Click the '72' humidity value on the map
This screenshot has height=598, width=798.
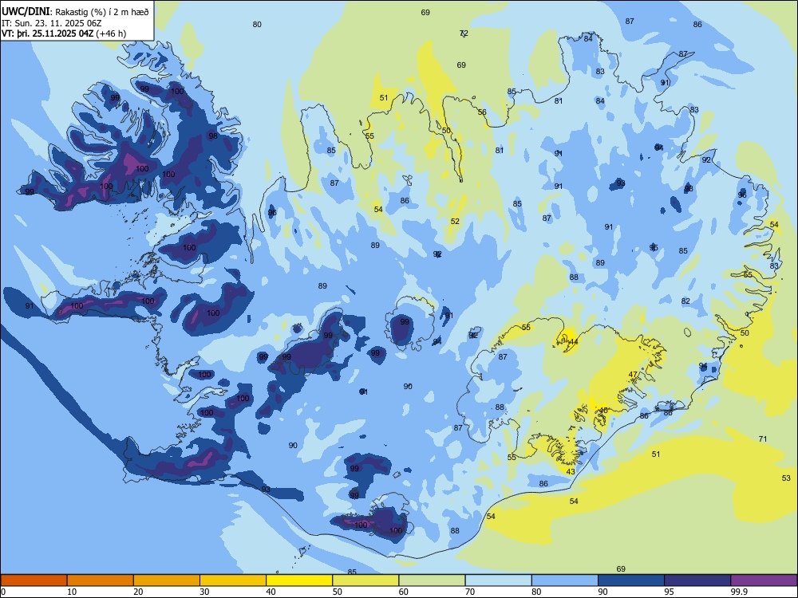click(x=464, y=33)
